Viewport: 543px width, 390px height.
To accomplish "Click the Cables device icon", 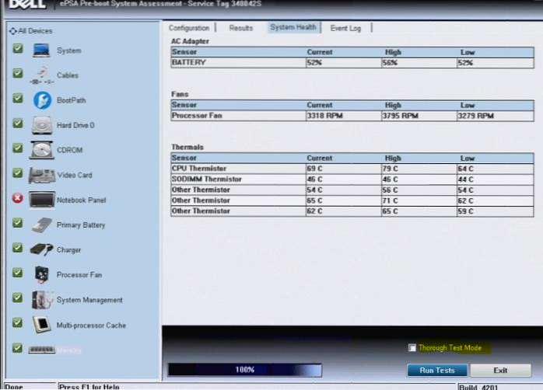I will (41, 75).
